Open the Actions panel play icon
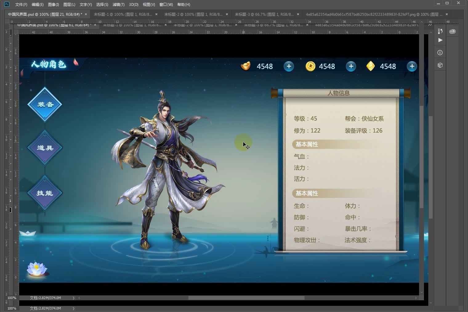The height and width of the screenshot is (312, 468). [x=440, y=40]
